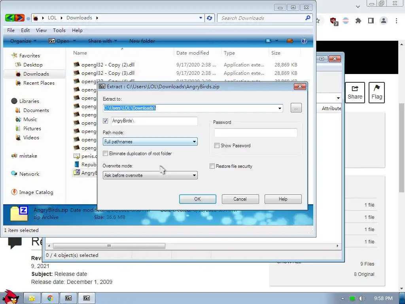Open the Edit menu
405x304 pixels.
(25, 30)
